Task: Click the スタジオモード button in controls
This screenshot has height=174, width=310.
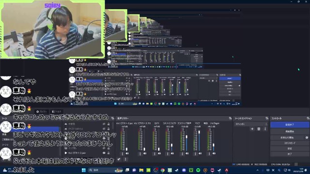Action: [x=290, y=143]
